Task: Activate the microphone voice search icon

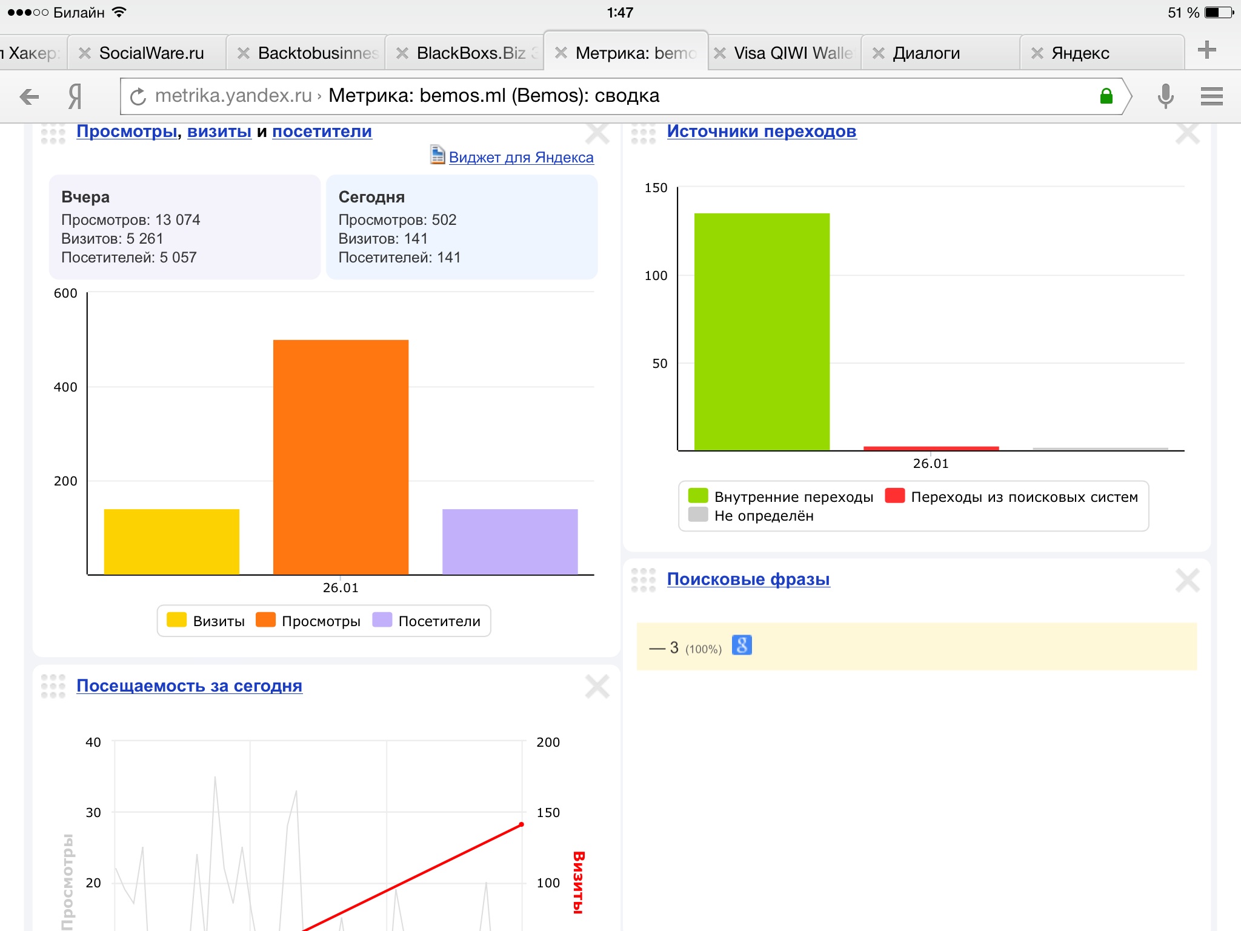Action: tap(1165, 96)
